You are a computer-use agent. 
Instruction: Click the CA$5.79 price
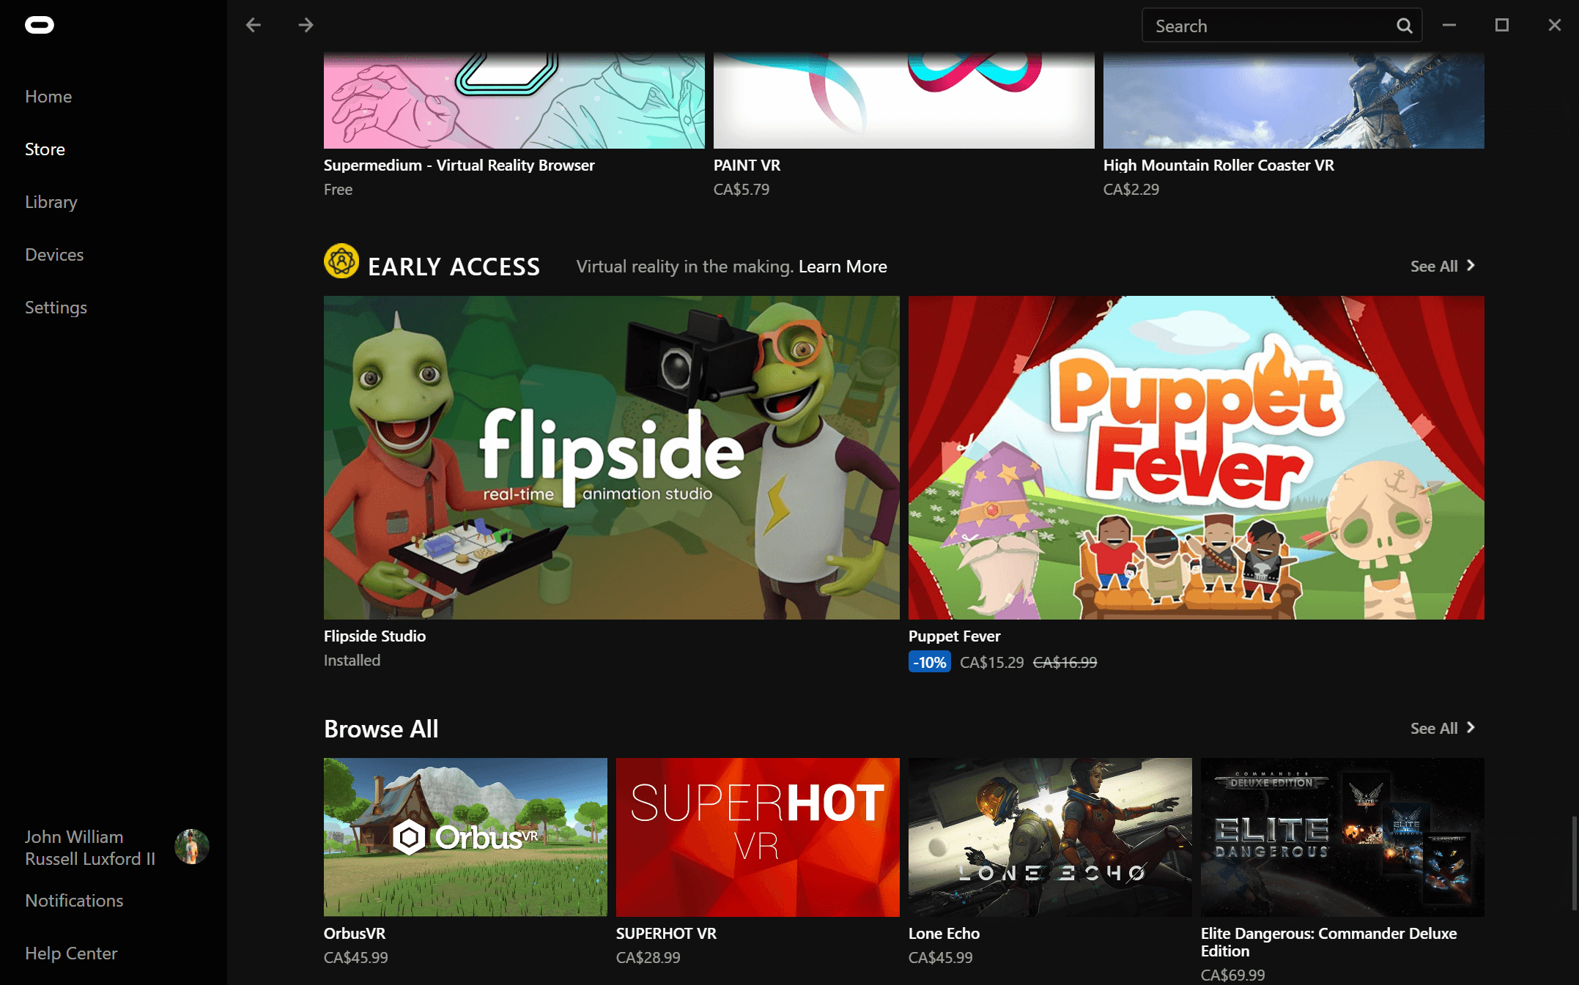coord(742,190)
